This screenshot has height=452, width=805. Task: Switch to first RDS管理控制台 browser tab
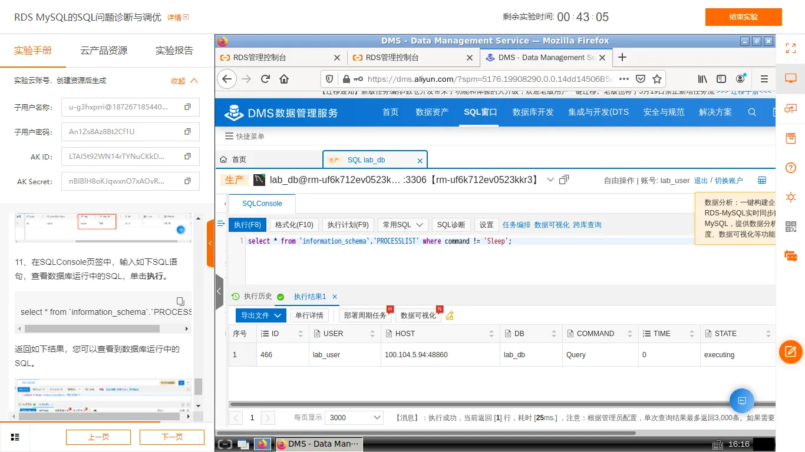coord(281,57)
